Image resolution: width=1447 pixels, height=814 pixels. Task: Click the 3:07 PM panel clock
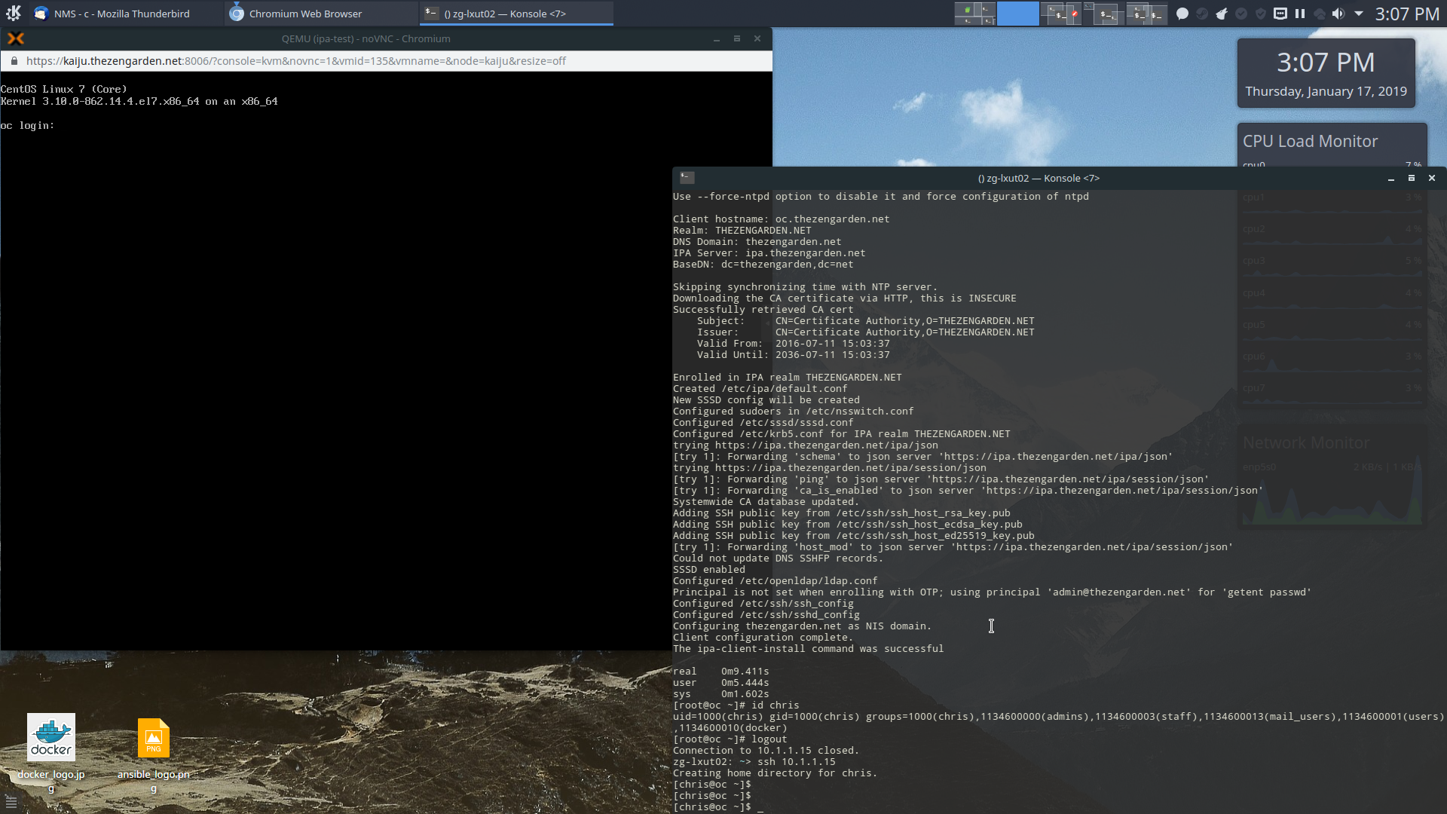(x=1407, y=14)
